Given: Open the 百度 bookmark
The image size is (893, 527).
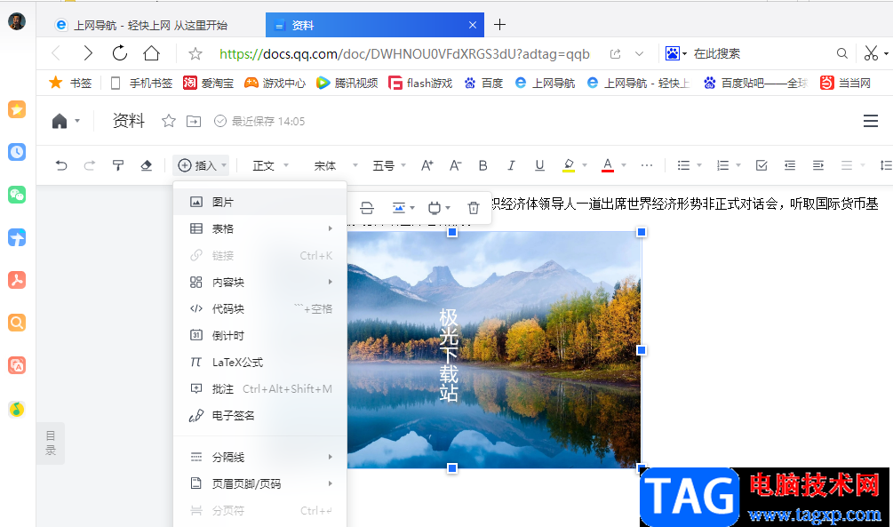Looking at the screenshot, I should (x=483, y=84).
